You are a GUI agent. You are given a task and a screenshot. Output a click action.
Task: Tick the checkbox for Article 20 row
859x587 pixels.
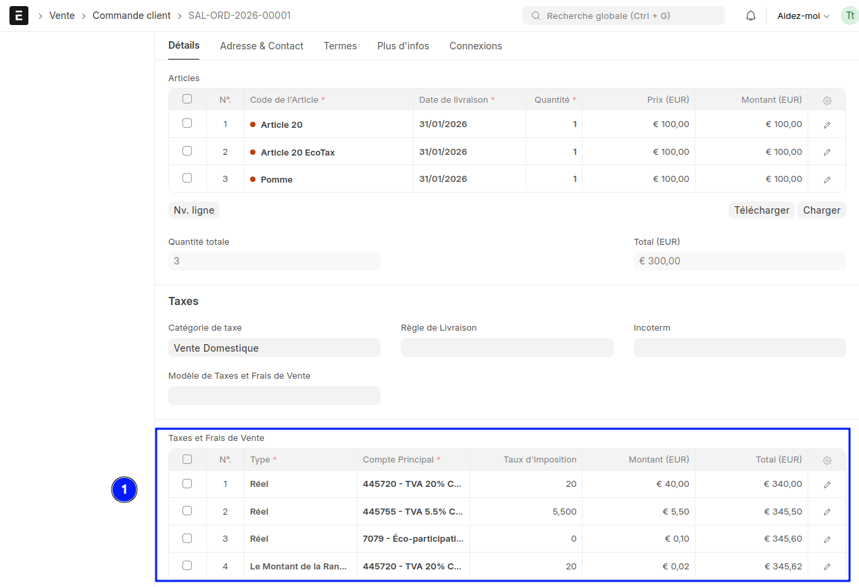pyautogui.click(x=187, y=124)
